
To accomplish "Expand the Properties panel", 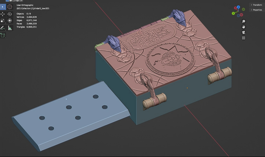I will 256,10.
